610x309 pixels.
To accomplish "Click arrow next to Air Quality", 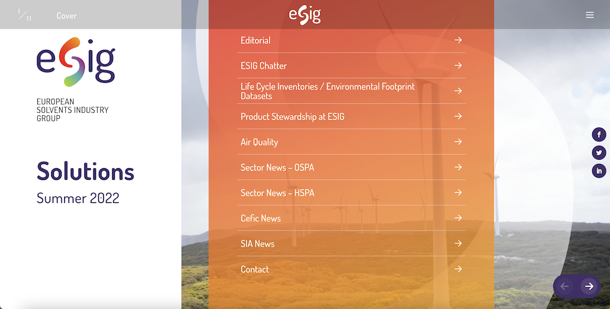I will click(458, 142).
